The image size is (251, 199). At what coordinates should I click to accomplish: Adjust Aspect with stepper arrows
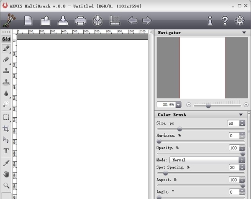242,180
